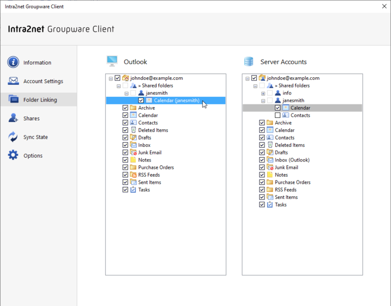Click the Information sidebar icon
The height and width of the screenshot is (306, 391).
point(13,62)
